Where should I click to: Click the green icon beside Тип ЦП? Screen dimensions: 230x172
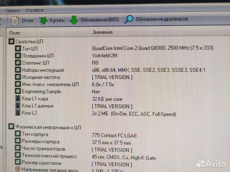tap(18, 49)
